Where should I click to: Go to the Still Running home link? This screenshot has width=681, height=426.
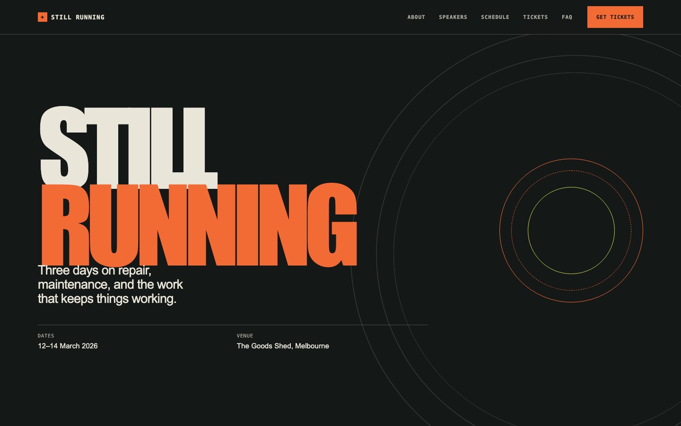(71, 17)
